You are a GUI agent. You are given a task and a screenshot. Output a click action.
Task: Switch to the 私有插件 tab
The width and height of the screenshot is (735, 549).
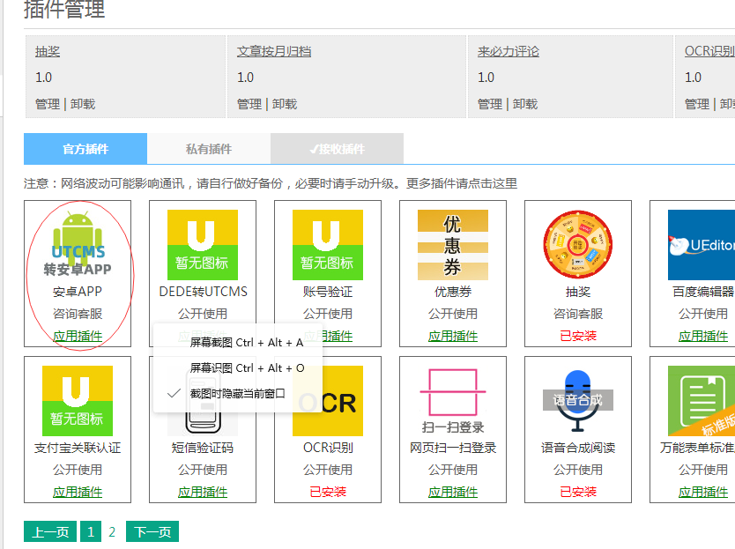(209, 149)
